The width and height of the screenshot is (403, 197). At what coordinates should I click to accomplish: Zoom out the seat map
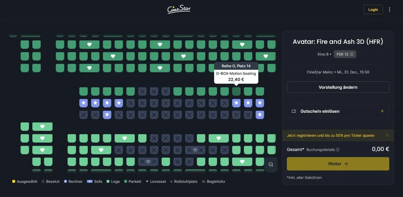271,165
